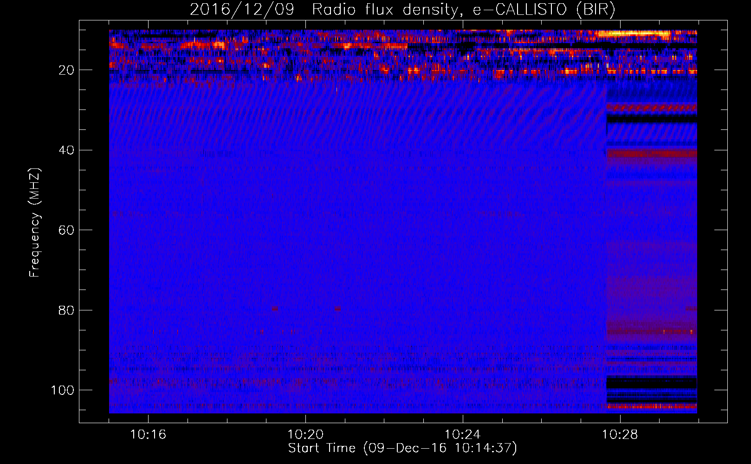Click the "80" frequency tick label

pos(67,310)
